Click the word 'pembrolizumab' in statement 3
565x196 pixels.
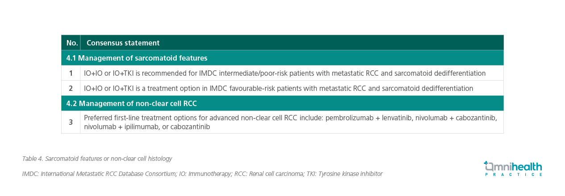pos(349,118)
